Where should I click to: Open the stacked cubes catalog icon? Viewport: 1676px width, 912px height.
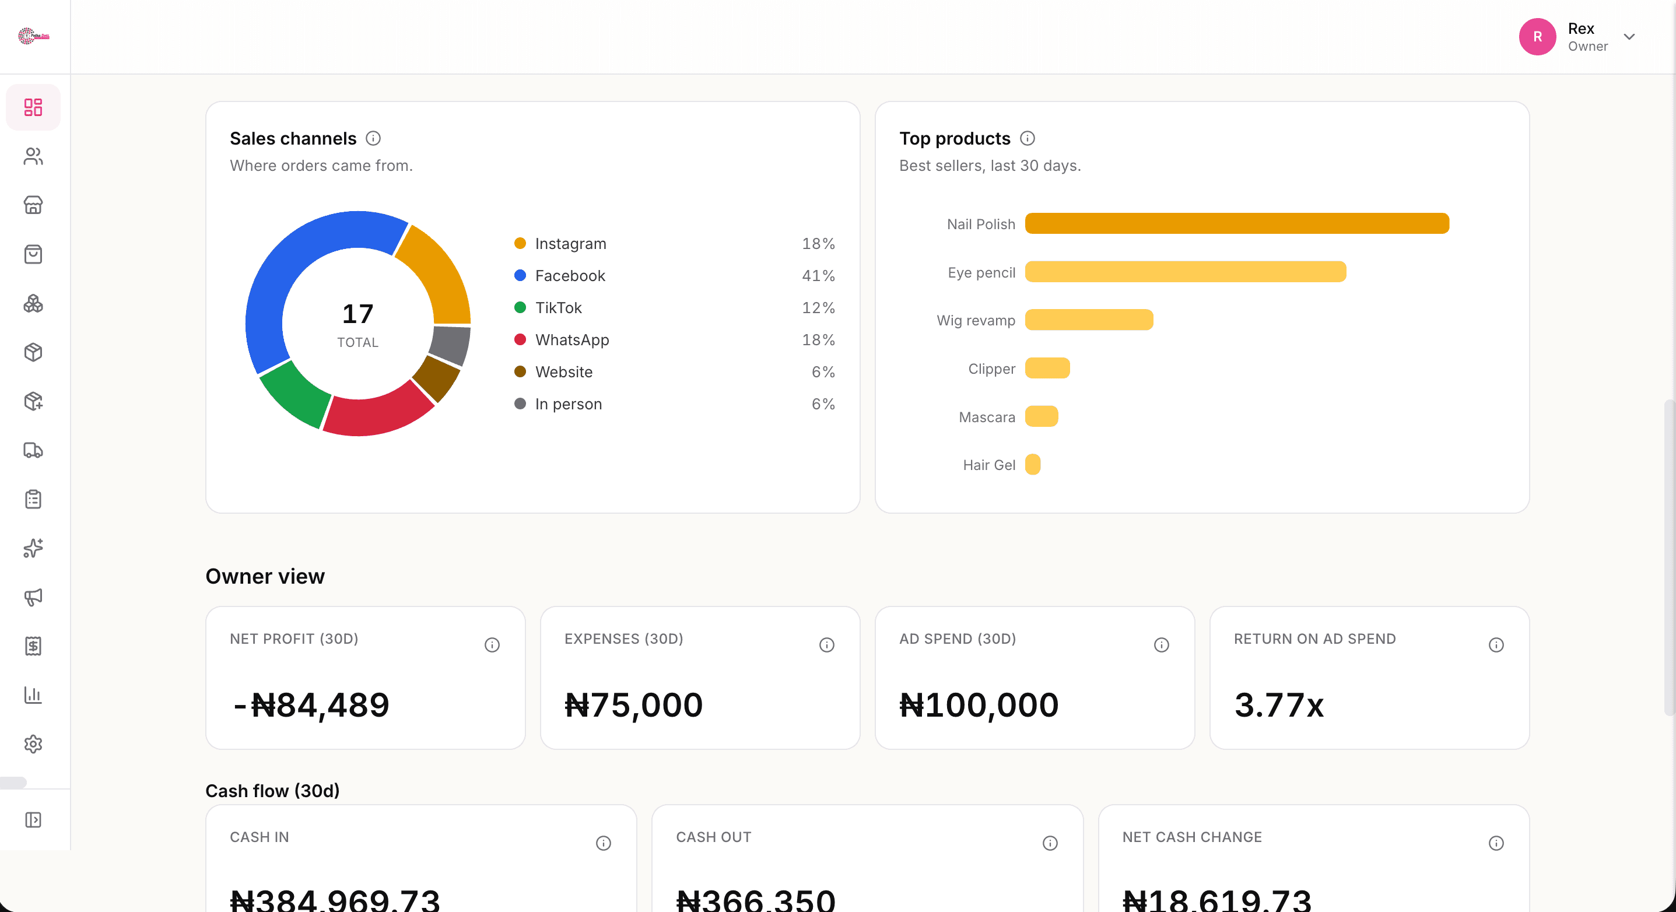pos(33,303)
